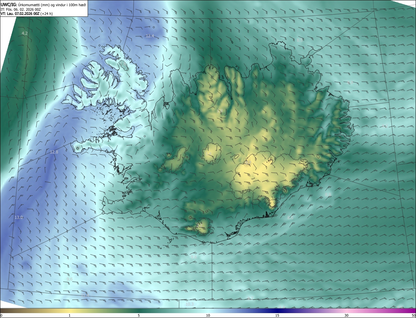
Task: Click the "UWC/IG:" source label
Action: pos(9,5)
